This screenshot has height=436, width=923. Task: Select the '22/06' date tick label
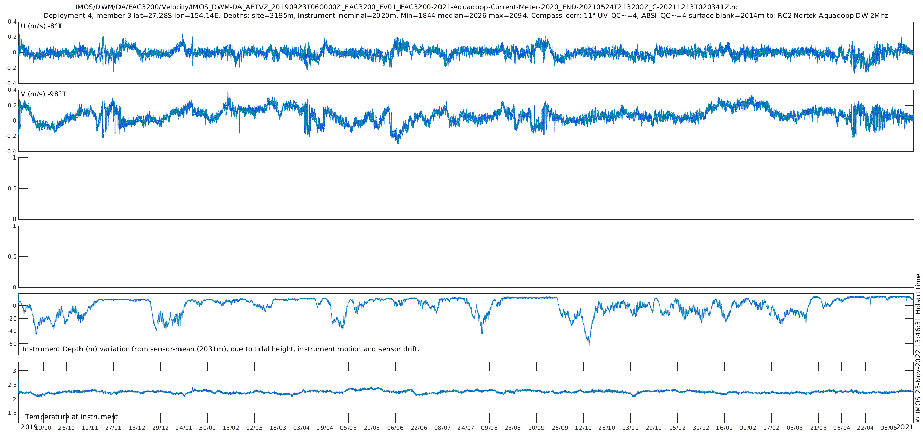click(x=419, y=428)
